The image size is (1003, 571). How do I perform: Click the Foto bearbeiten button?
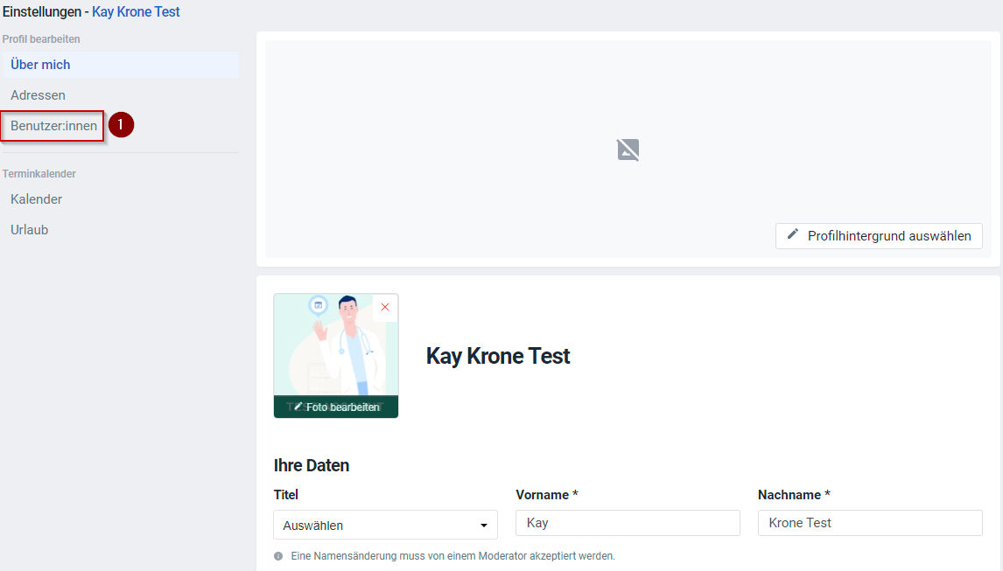pos(336,407)
